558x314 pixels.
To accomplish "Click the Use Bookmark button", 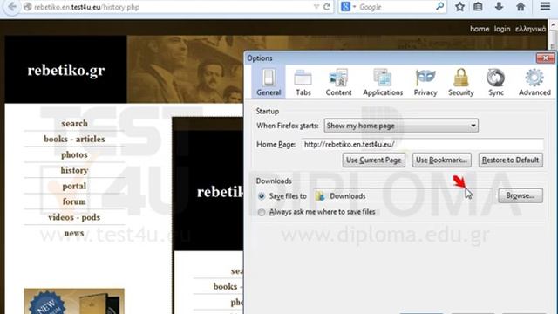I will coord(442,160).
